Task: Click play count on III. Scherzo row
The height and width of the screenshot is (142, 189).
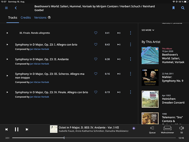Action: point(119,74)
